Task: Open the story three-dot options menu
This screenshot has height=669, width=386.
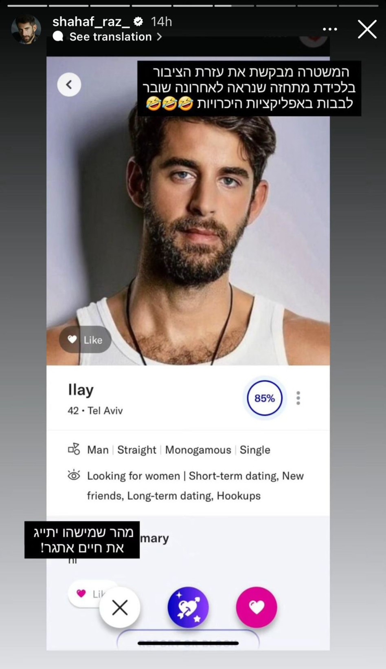Action: (330, 29)
